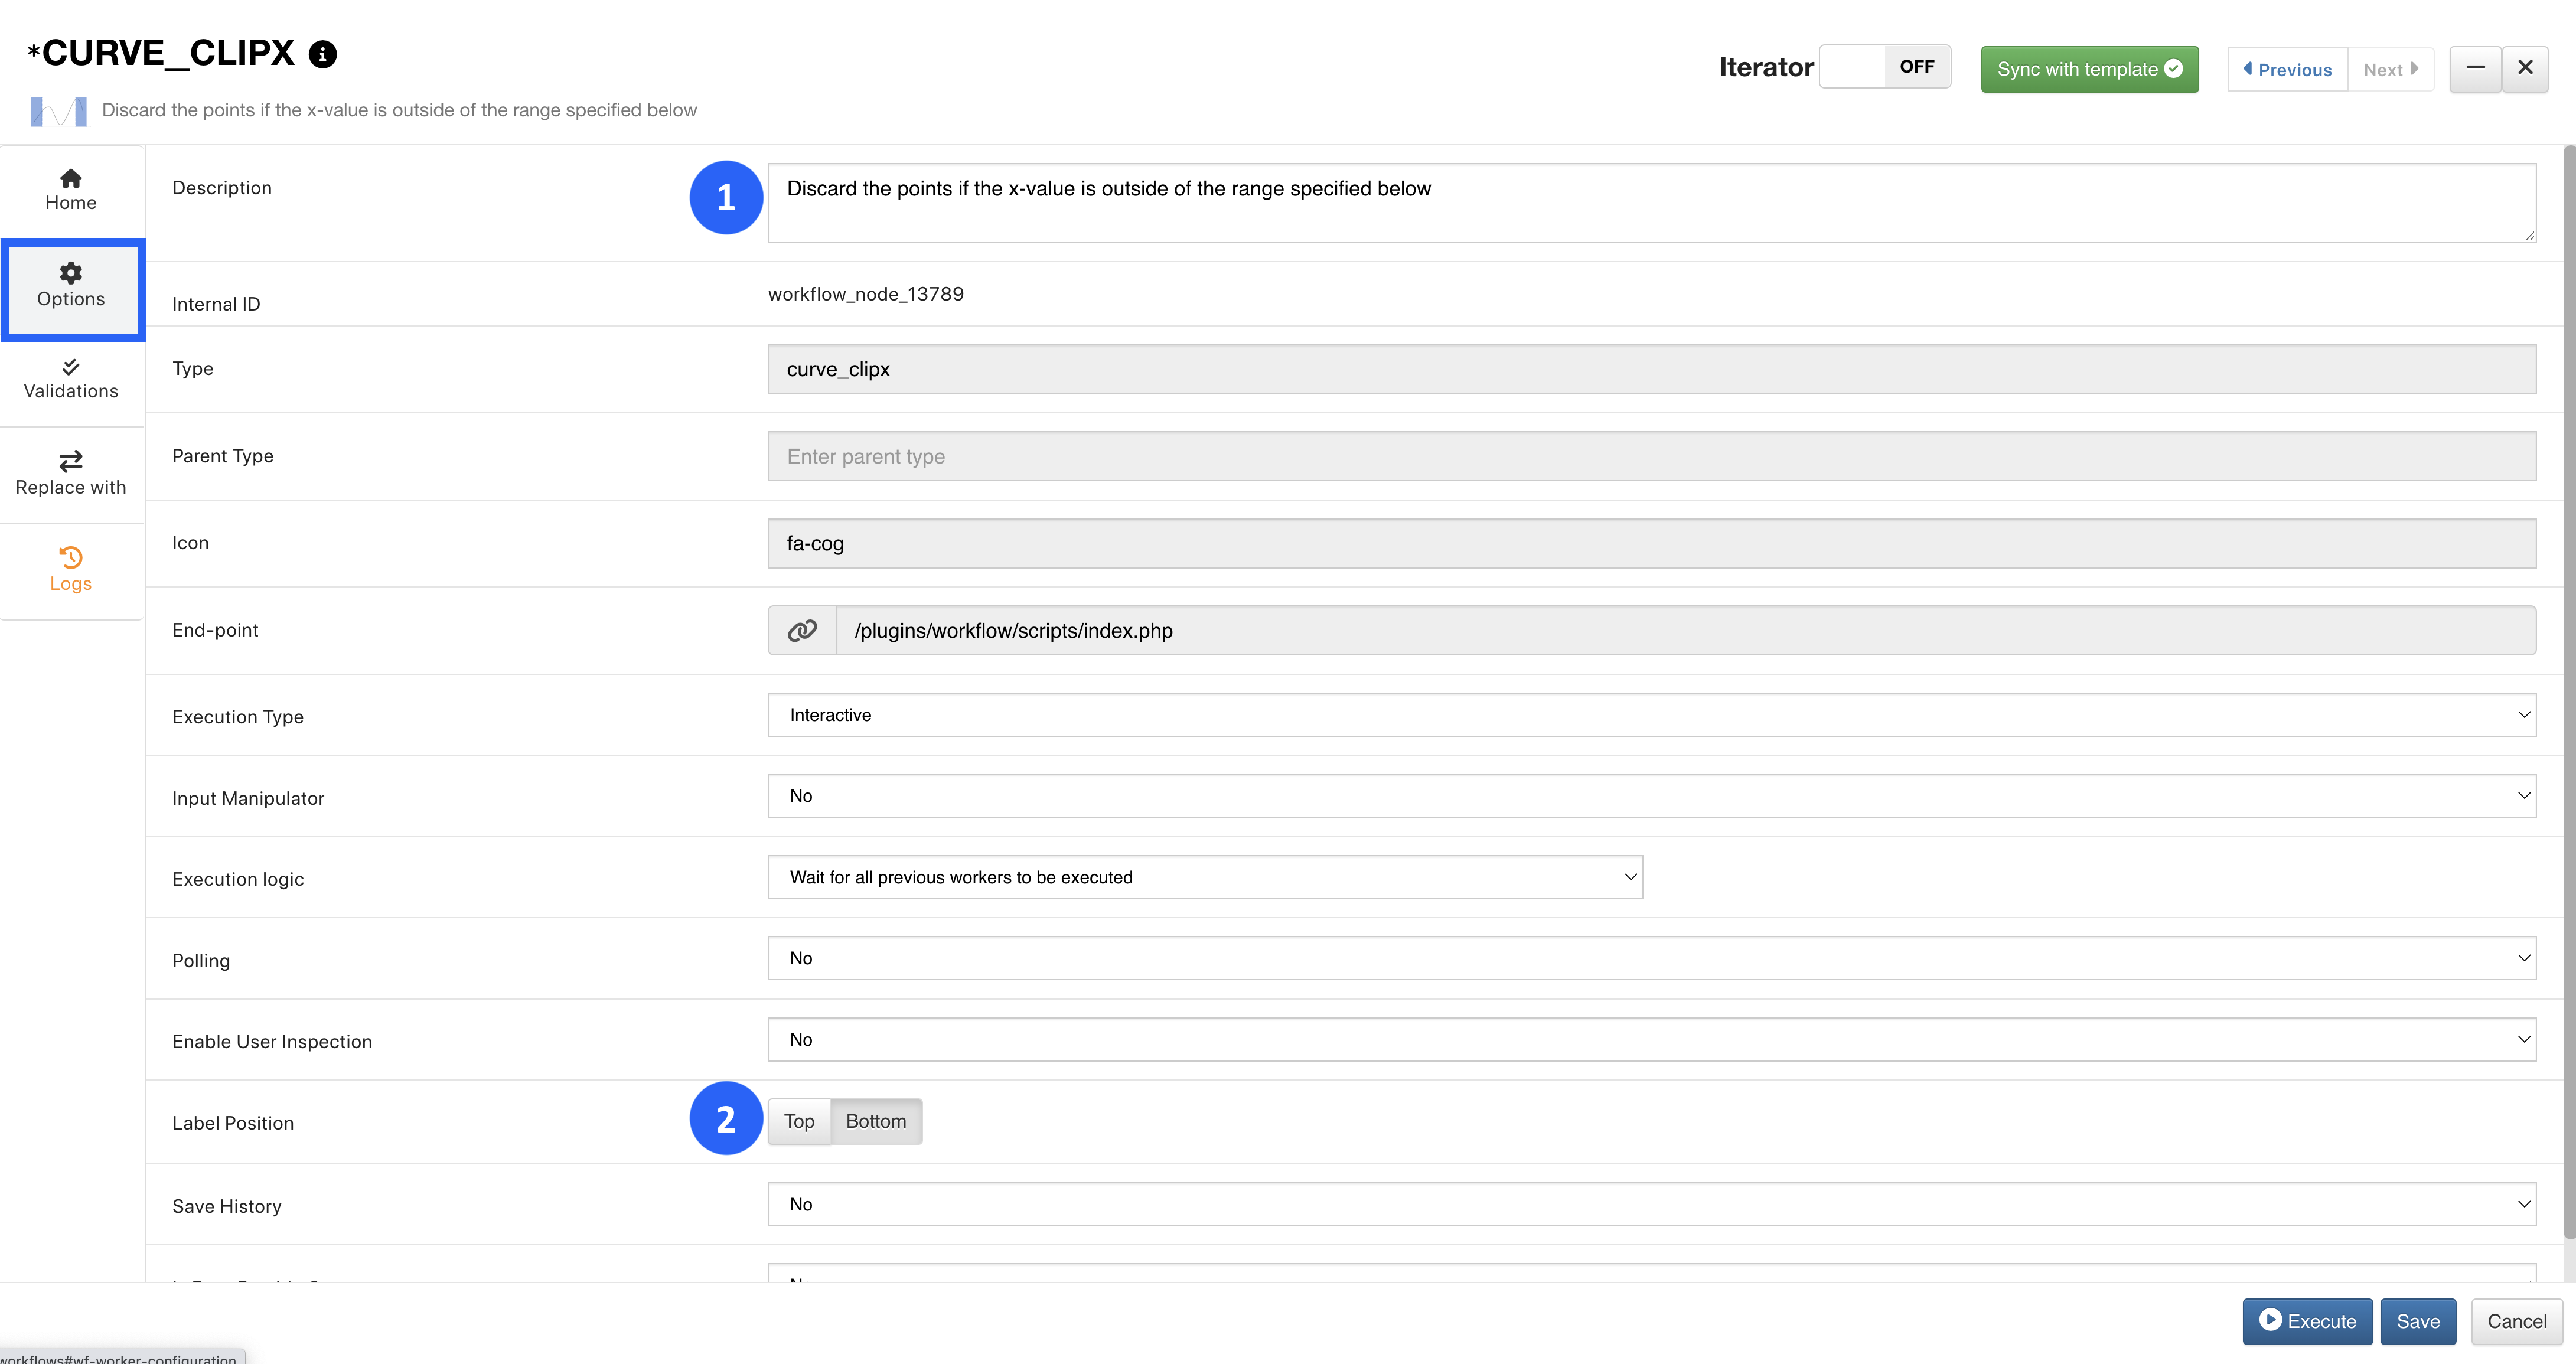Screen dimensions: 2576x1364
Task: Set Label Position to Bottom
Action: point(876,1122)
